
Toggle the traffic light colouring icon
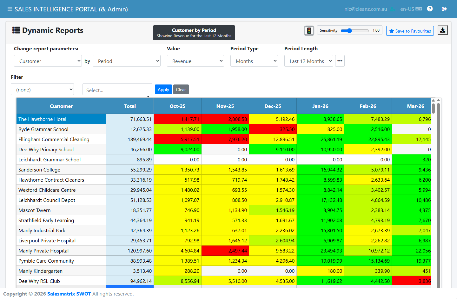coord(309,31)
